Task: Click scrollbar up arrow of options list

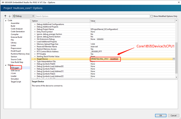Action: coord(176,21)
